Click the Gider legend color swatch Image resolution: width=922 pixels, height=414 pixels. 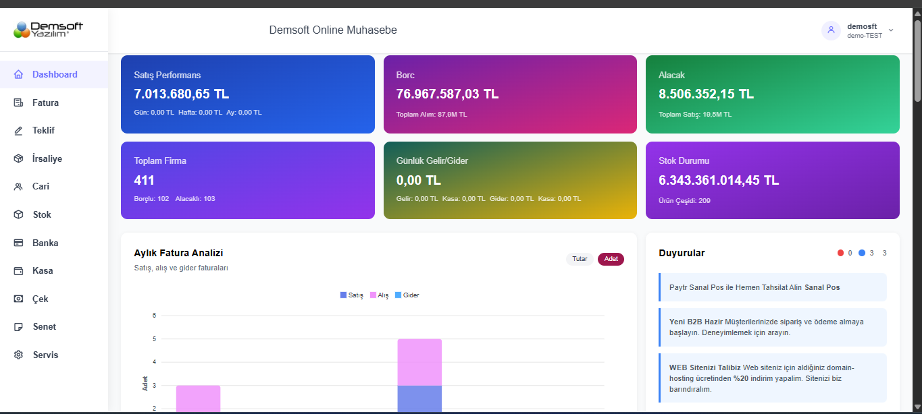coord(398,295)
